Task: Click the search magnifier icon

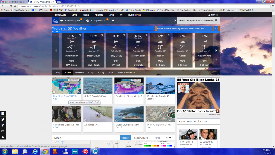Action: tap(216, 20)
